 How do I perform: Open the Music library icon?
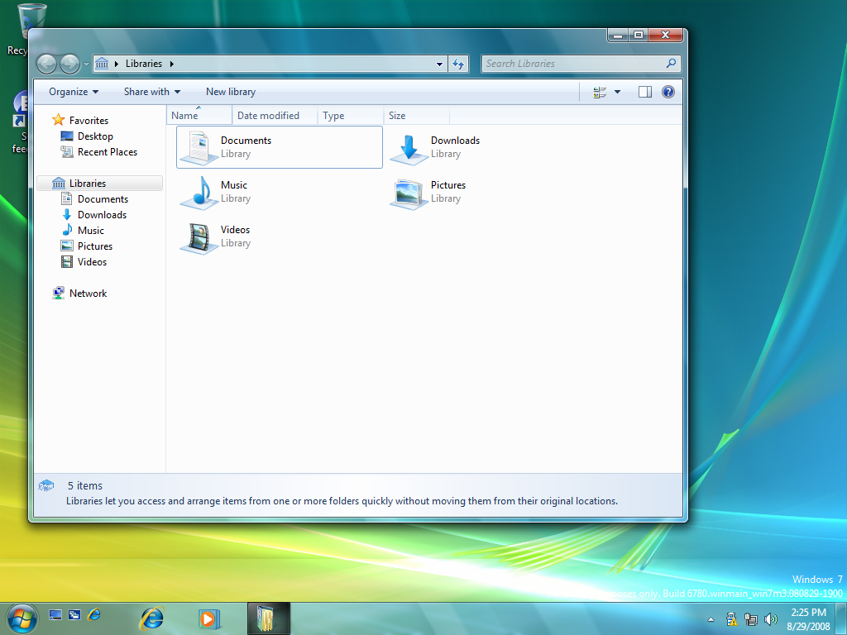(x=199, y=192)
